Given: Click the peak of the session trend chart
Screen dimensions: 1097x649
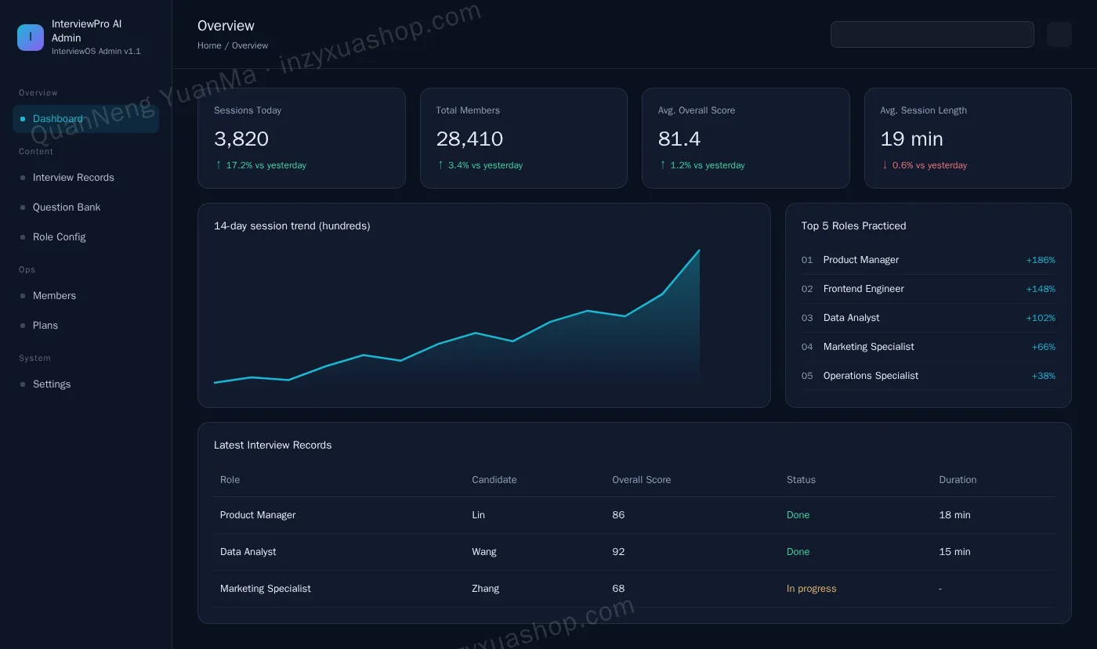Looking at the screenshot, I should pos(699,251).
